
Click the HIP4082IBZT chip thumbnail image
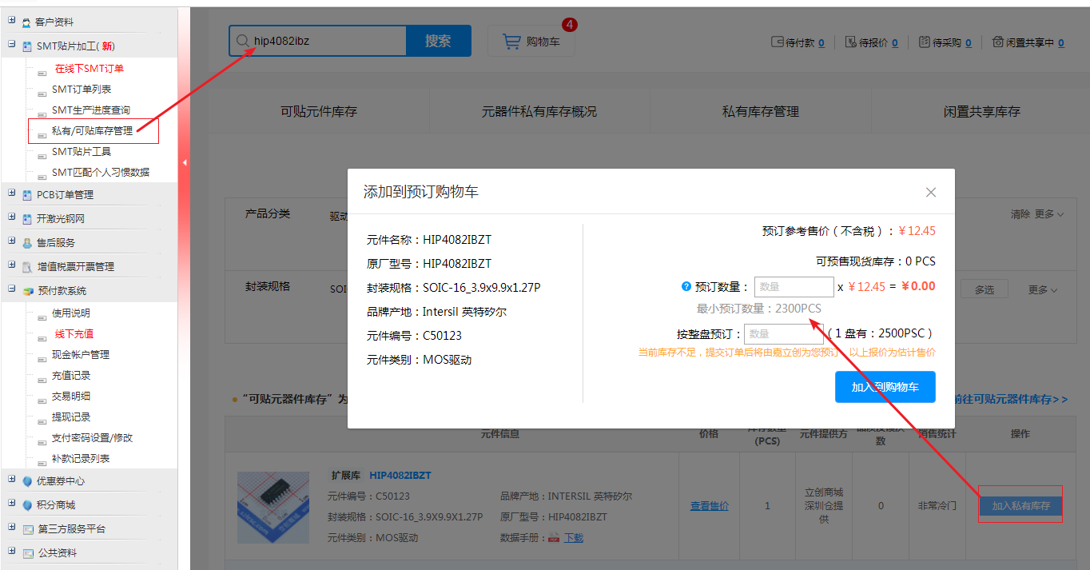(272, 508)
